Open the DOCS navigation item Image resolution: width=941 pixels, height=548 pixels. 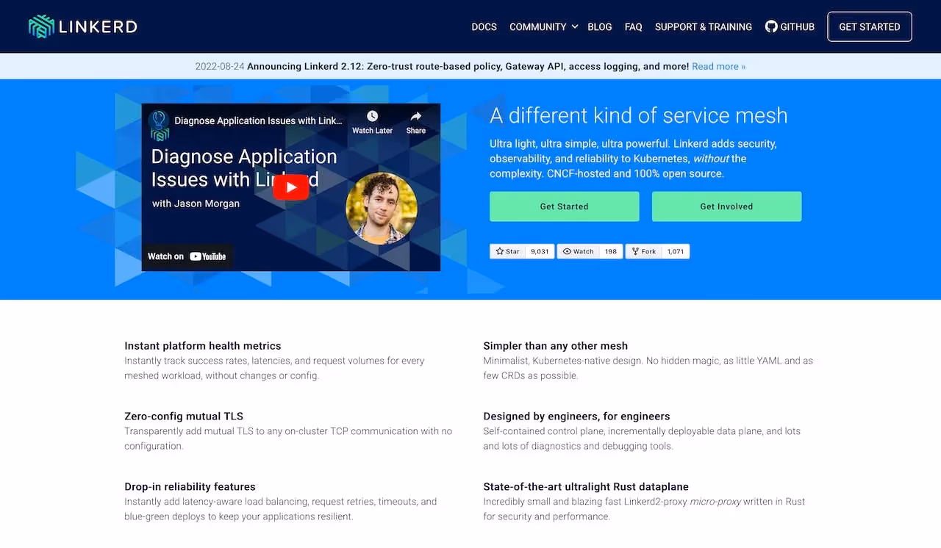point(484,26)
